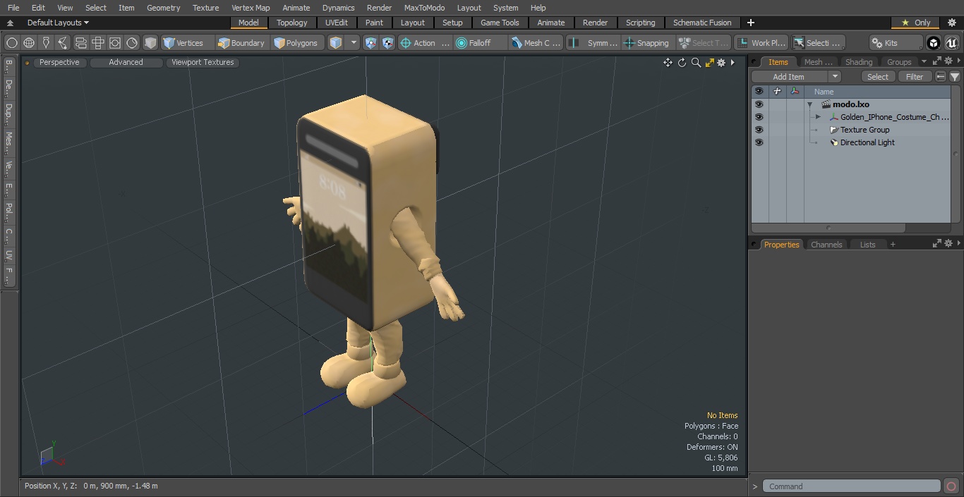
Task: Toggle visibility eye for modo.lxo
Action: tap(759, 104)
